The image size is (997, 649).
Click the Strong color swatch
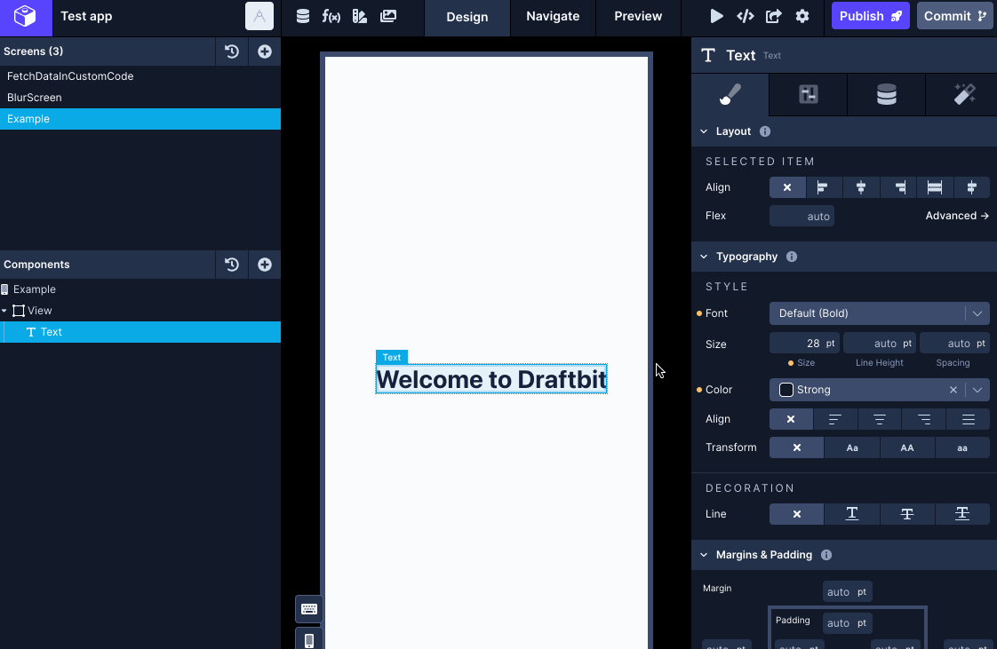786,390
